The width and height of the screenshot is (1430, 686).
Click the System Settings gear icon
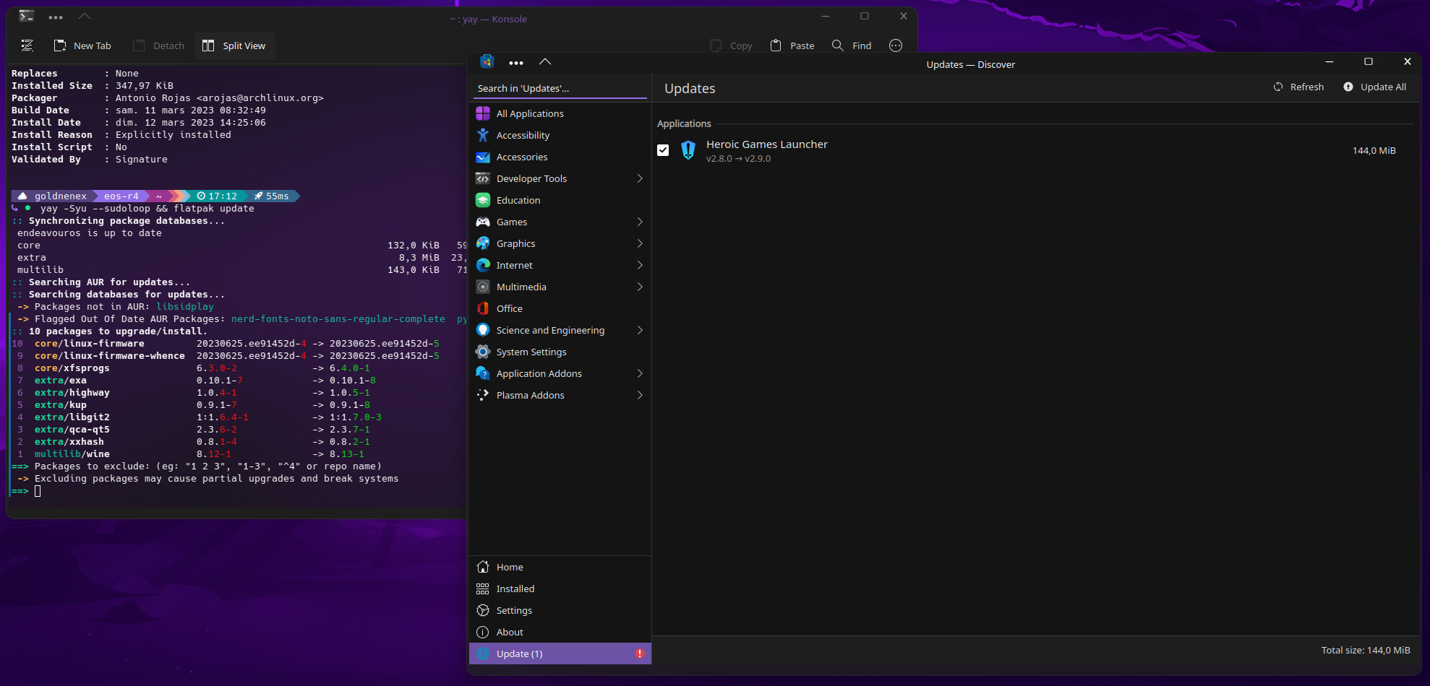(483, 352)
